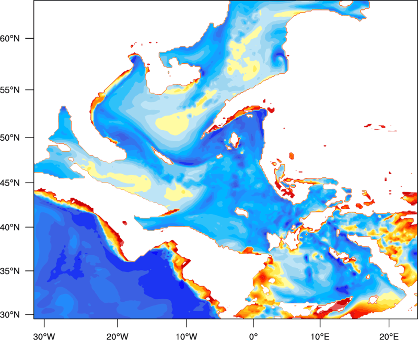Click the 10°W longitude label
The width and height of the screenshot is (418, 340).
[x=187, y=336]
